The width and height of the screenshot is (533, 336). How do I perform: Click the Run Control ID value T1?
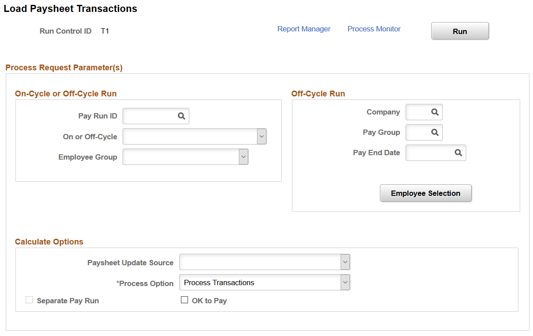point(105,31)
